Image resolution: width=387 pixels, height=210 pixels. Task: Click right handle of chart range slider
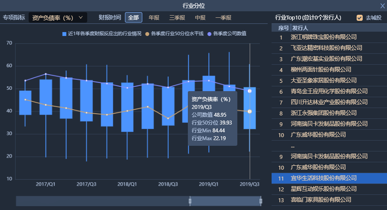click(261, 201)
